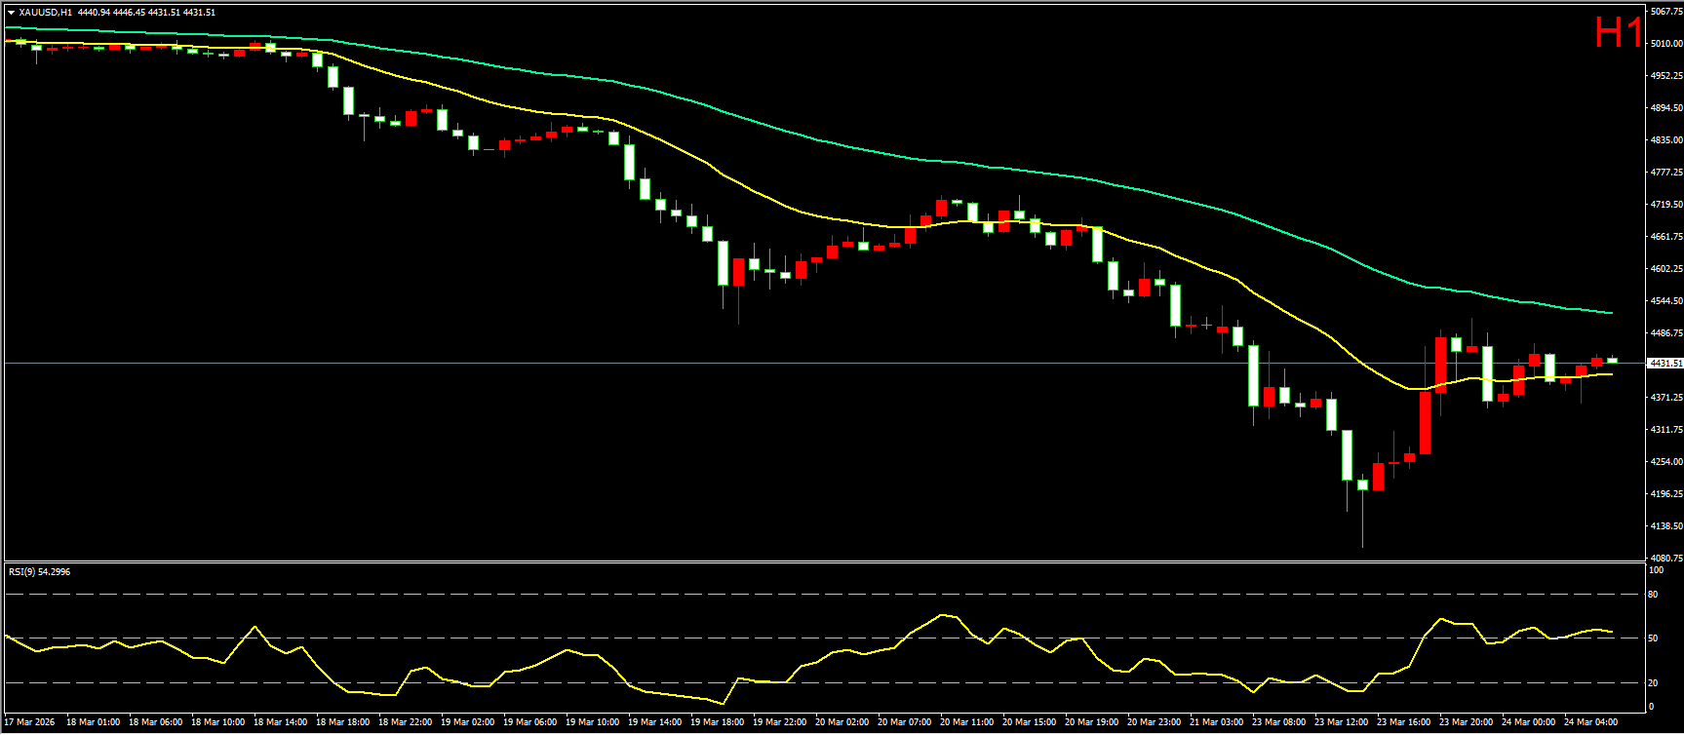Image resolution: width=1684 pixels, height=735 pixels.
Task: Select the rightmost end of green moving average
Action: point(1611,313)
